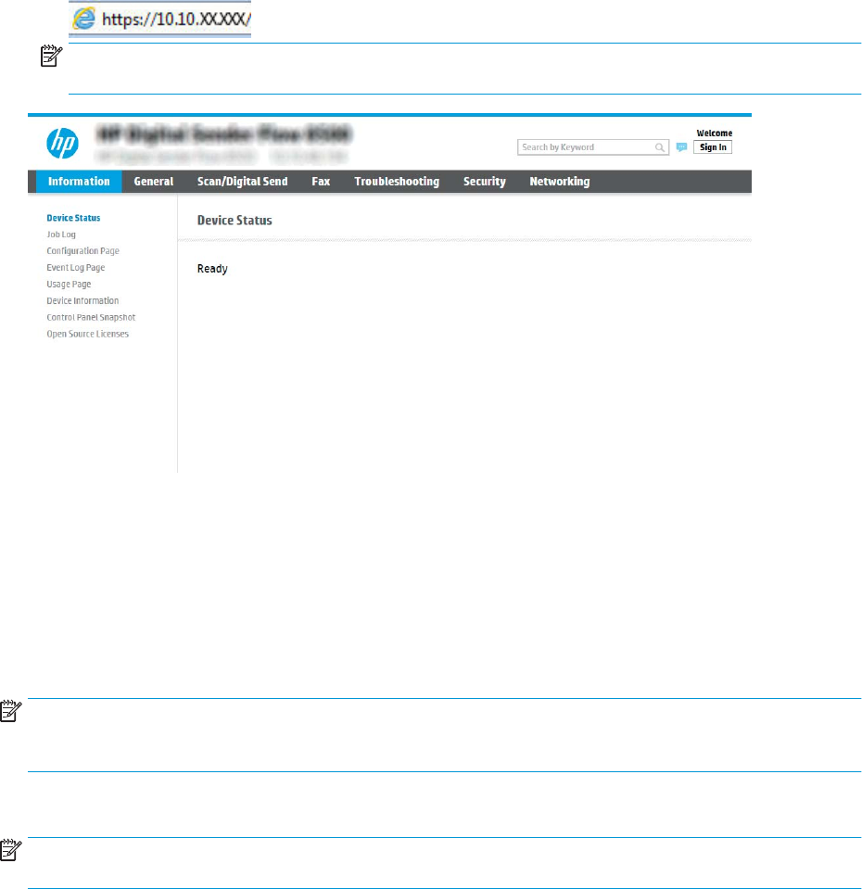862x889 pixels.
Task: Open the blue chat help icon
Action: click(681, 147)
